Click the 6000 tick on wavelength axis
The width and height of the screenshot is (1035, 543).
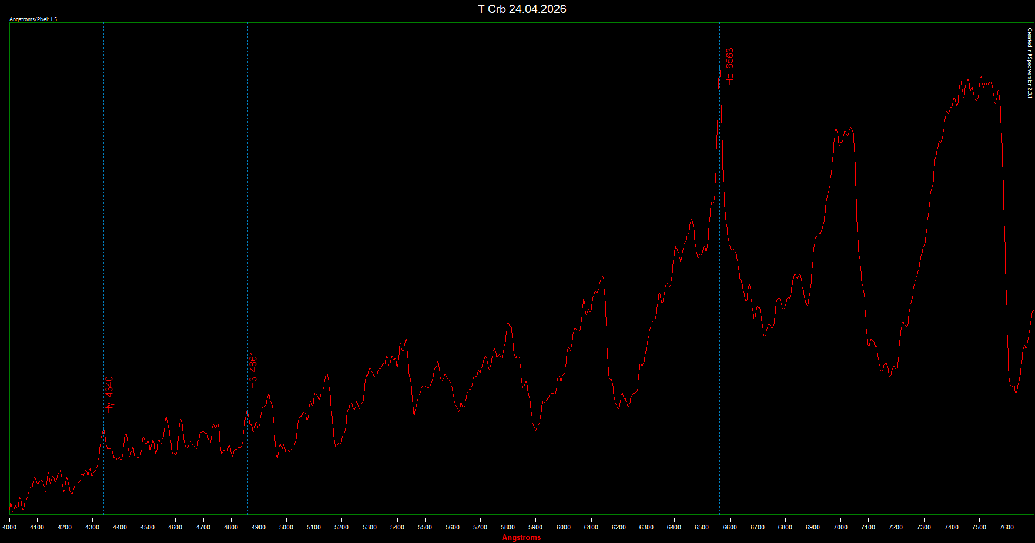[563, 527]
